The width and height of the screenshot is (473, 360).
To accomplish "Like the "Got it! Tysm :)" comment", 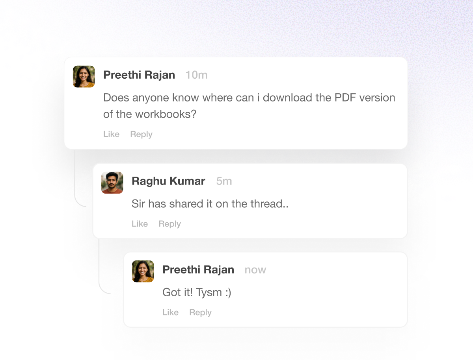I will (170, 312).
